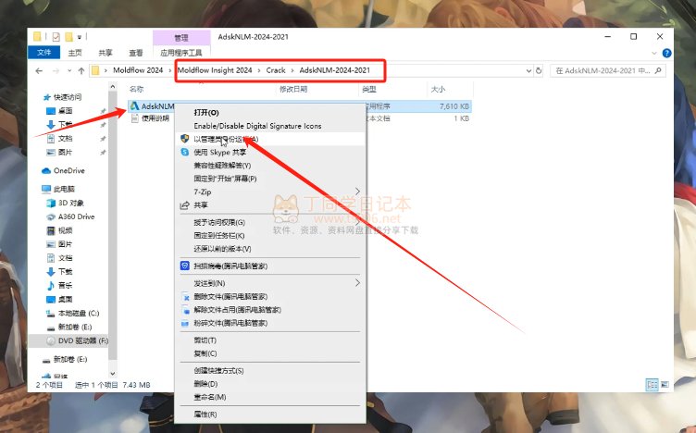
Task: Sort by 名称 column header
Action: click(x=136, y=89)
